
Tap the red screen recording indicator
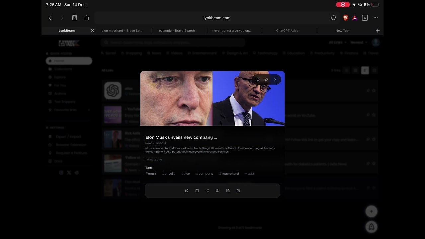[343, 5]
